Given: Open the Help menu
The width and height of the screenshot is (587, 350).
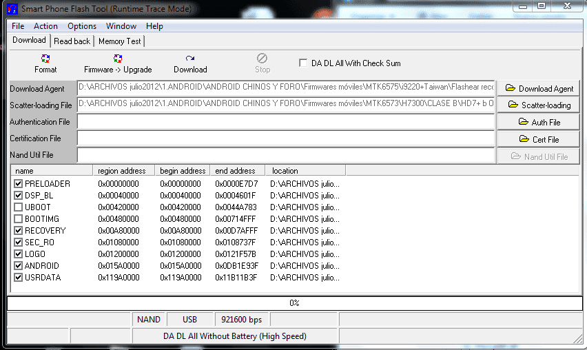Looking at the screenshot, I should coord(154,26).
